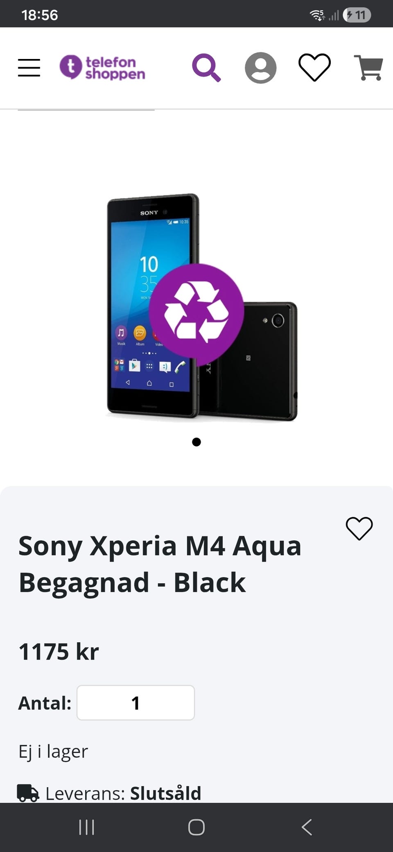The image size is (393, 852).
Task: Go back with Android back arrow
Action: [x=307, y=827]
